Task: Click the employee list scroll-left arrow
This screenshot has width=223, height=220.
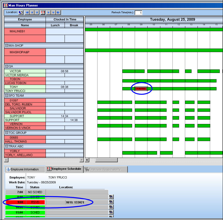Action: [x=6, y=160]
